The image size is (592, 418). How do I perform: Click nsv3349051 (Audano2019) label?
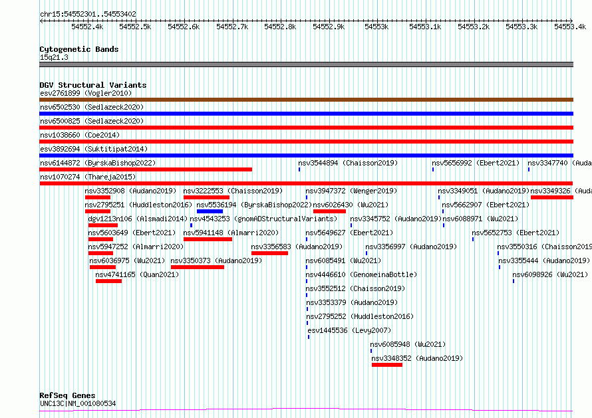(484, 191)
